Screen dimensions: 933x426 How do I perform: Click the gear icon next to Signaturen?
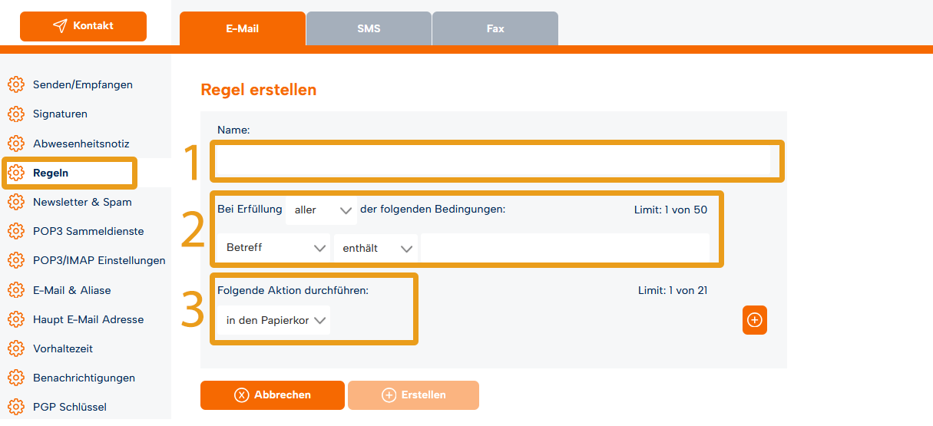click(x=15, y=114)
